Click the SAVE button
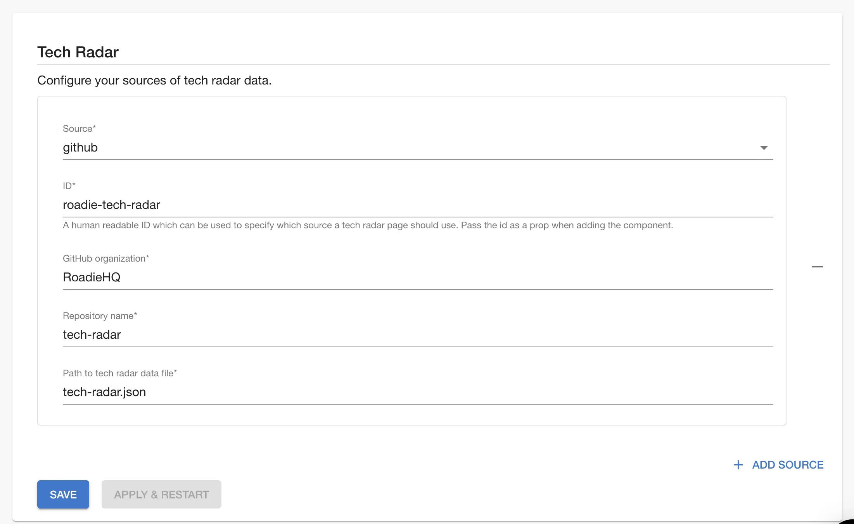The width and height of the screenshot is (854, 524). point(63,495)
